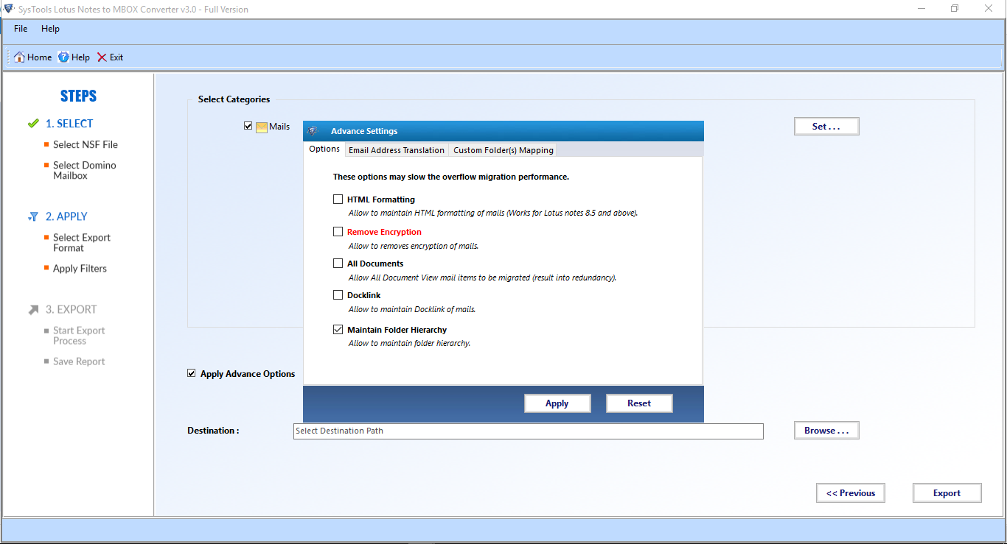Uncheck Maintain Folder Hierarchy
This screenshot has height=544, width=1007.
pos(338,330)
